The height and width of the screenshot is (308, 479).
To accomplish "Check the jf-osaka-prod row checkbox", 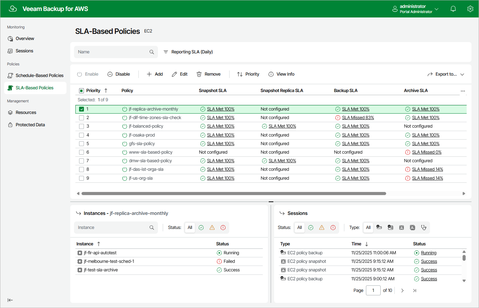I will click(x=82, y=135).
